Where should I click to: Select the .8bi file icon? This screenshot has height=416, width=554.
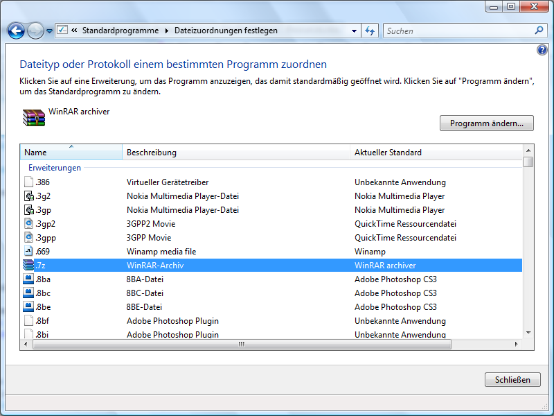click(28, 334)
